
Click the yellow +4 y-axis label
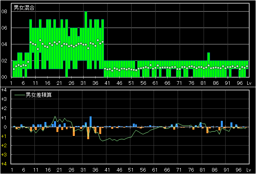(4, 164)
